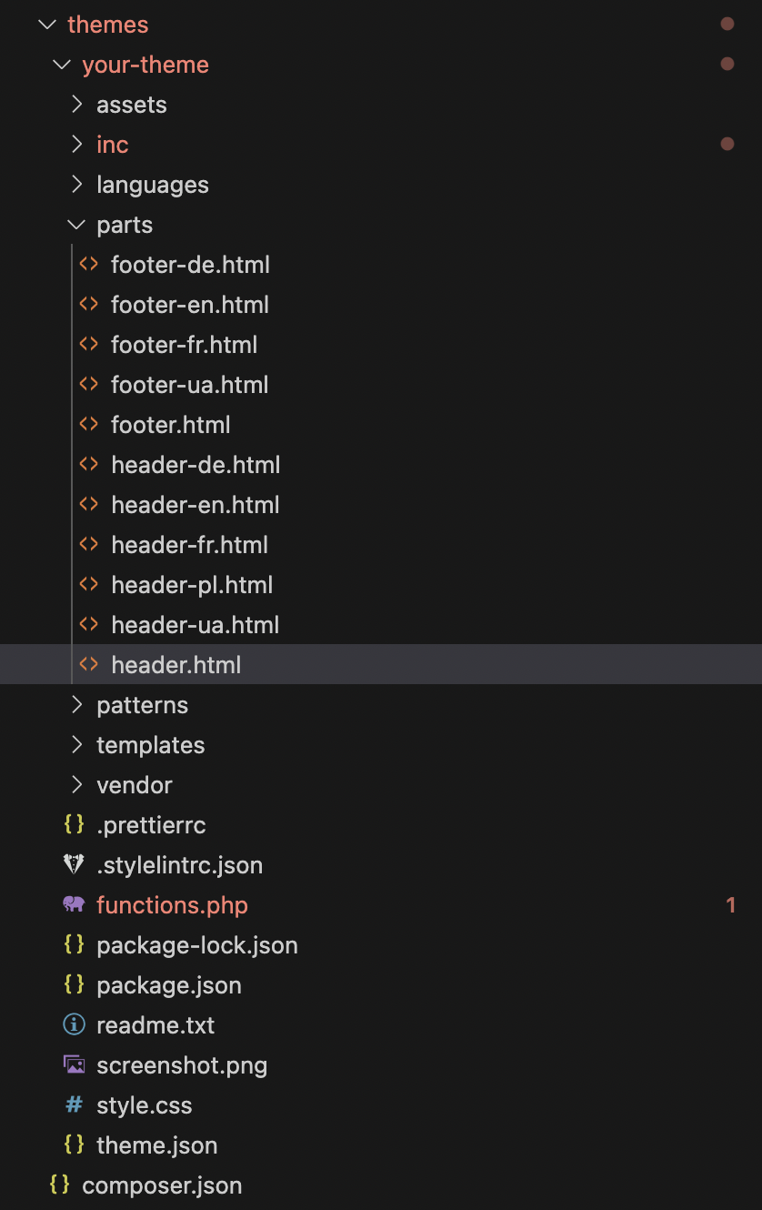The width and height of the screenshot is (762, 1210).
Task: Expand the inc folder chevron
Action: tap(76, 145)
